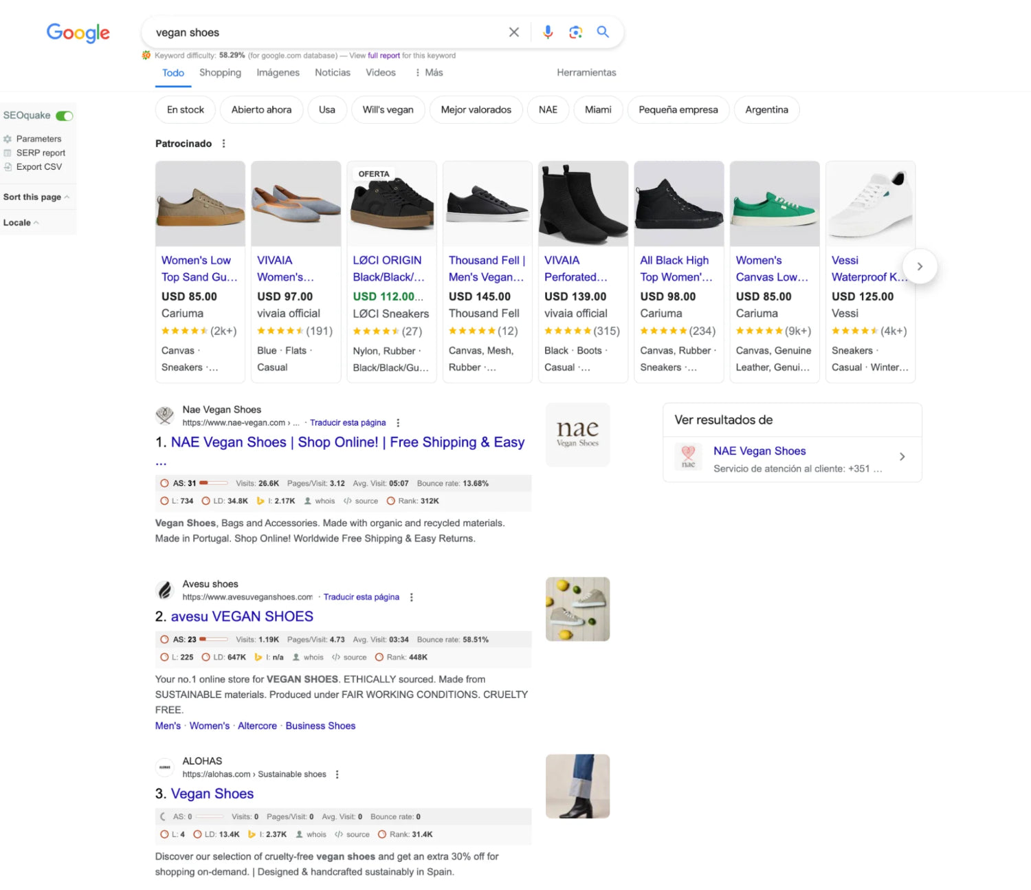The width and height of the screenshot is (1031, 890).
Task: Switch to the Imágenes tab
Action: coord(278,73)
